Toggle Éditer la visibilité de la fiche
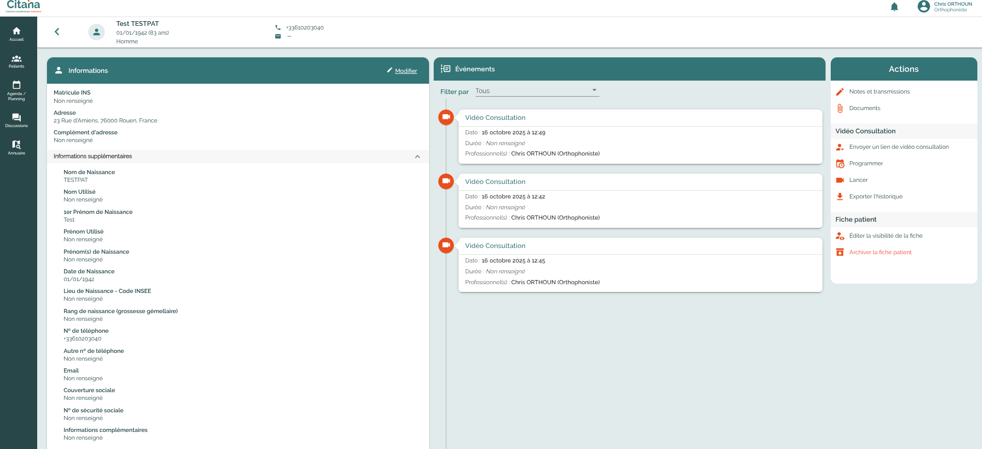The height and width of the screenshot is (449, 982). point(885,236)
